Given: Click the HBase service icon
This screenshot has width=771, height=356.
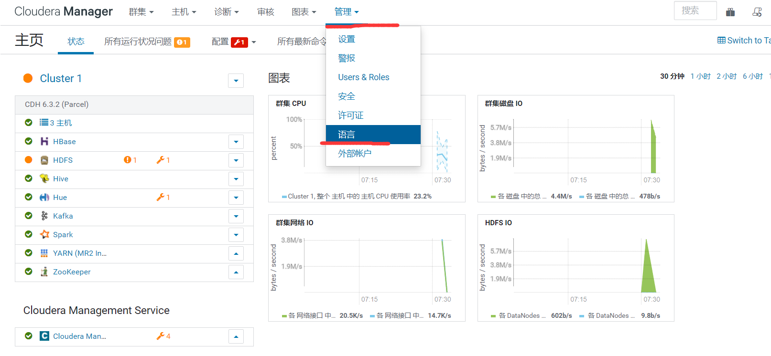Looking at the screenshot, I should pos(44,141).
